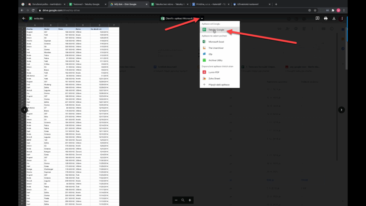Pick The Unarchiver from the menu

point(216,48)
